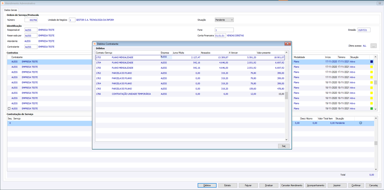Image resolution: width=384 pixels, height=190 pixels.
Task: Select debit row 1754
Action: [190, 63]
